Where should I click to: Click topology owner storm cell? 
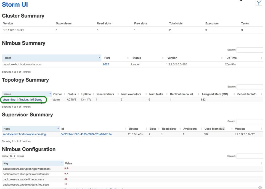(56, 100)
